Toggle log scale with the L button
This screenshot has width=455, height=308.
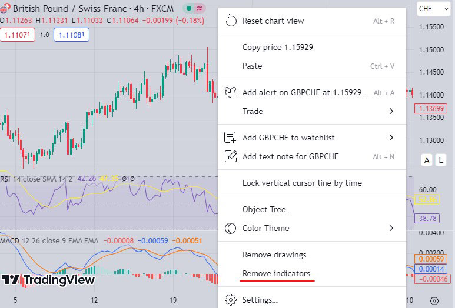point(441,160)
